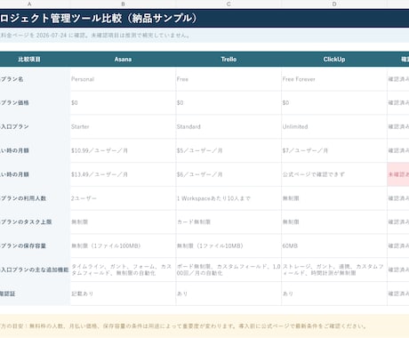
Task: Select Asana 無制限 cell in タスク上限 row
Action: pos(123,222)
